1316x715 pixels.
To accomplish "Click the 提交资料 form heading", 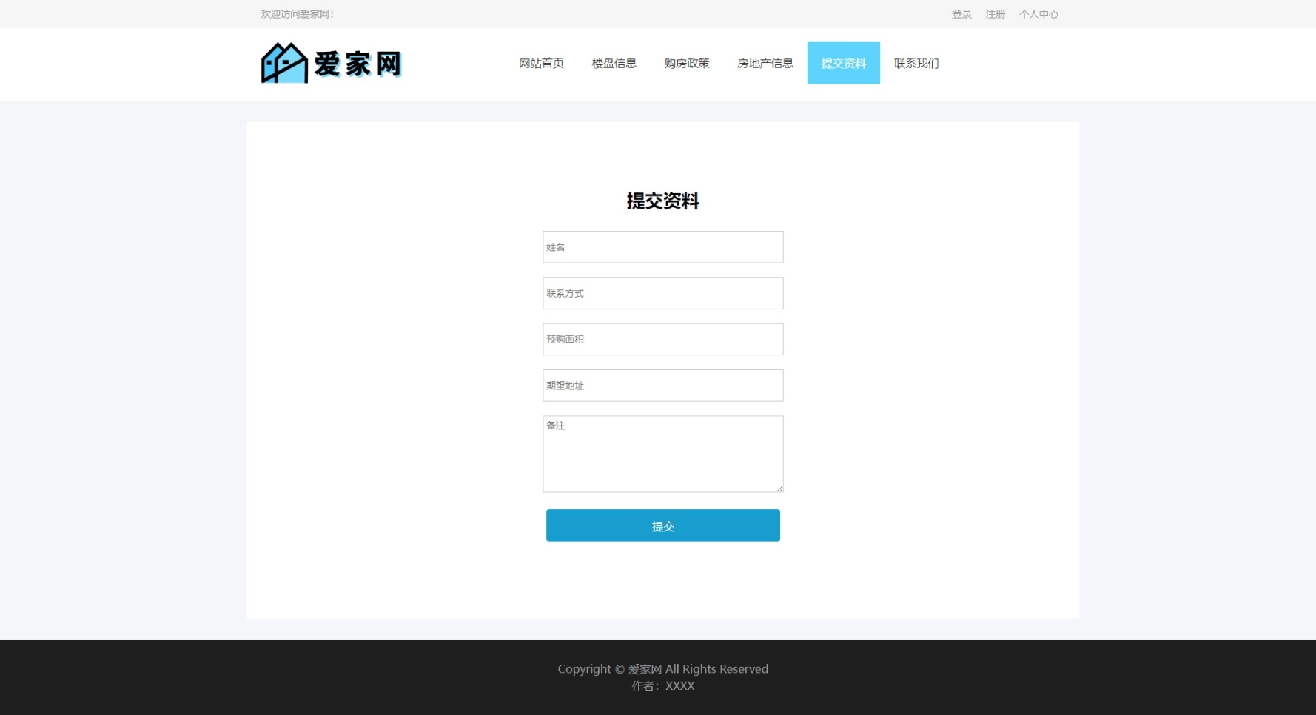I will (662, 201).
